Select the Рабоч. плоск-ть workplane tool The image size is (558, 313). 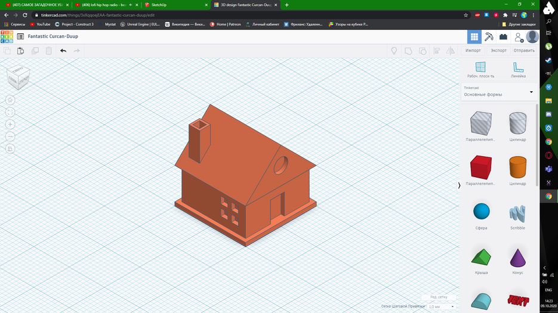tap(480, 67)
